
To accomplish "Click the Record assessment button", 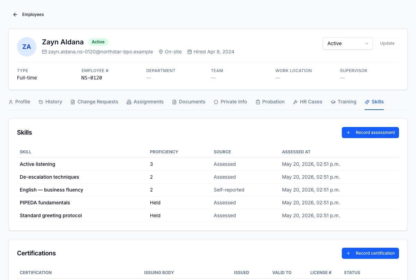I will pos(370,133).
